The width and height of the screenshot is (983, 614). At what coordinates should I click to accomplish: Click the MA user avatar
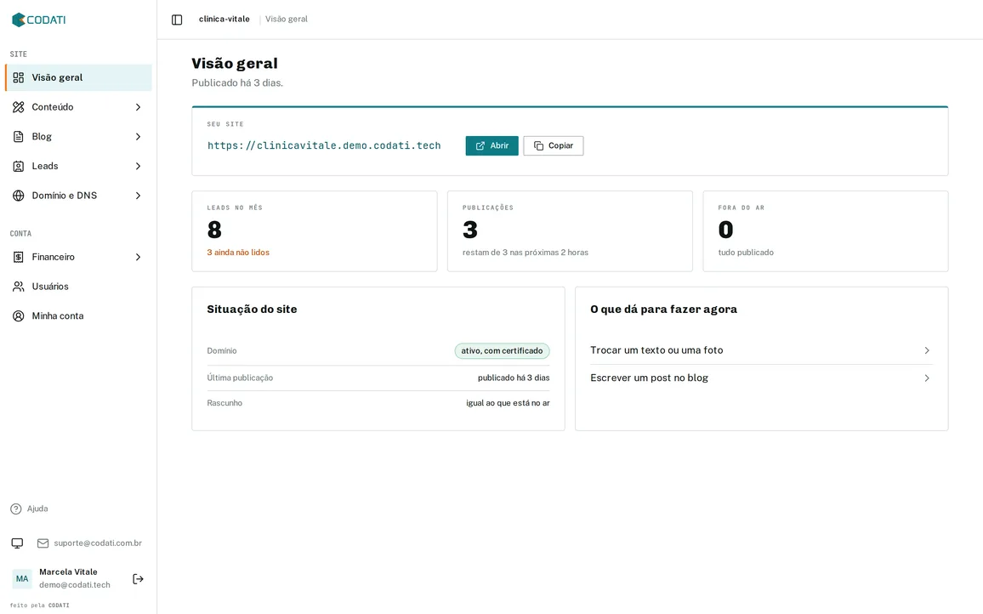[x=22, y=579]
